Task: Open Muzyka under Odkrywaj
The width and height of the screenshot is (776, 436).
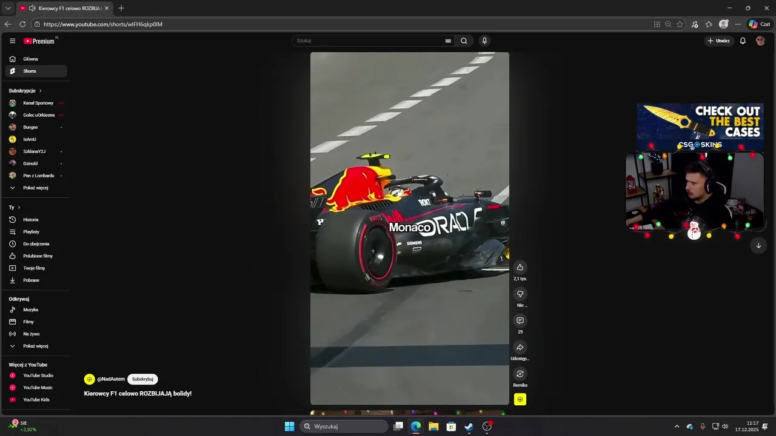Action: (36, 310)
